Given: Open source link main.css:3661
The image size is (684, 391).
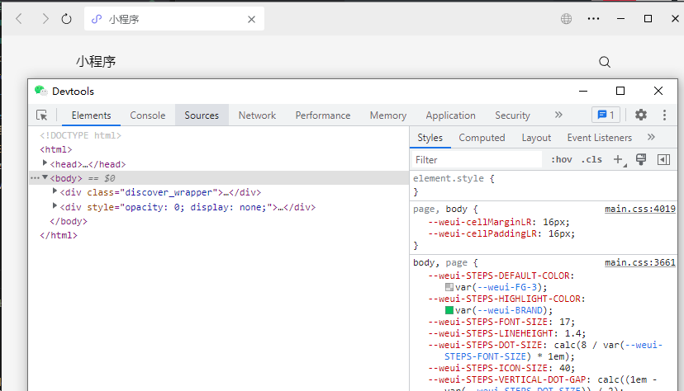Looking at the screenshot, I should coord(640,262).
